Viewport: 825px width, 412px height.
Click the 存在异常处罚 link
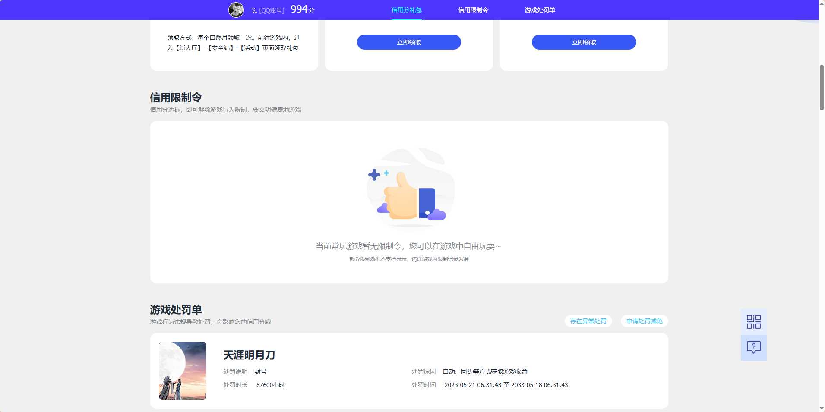click(x=588, y=321)
